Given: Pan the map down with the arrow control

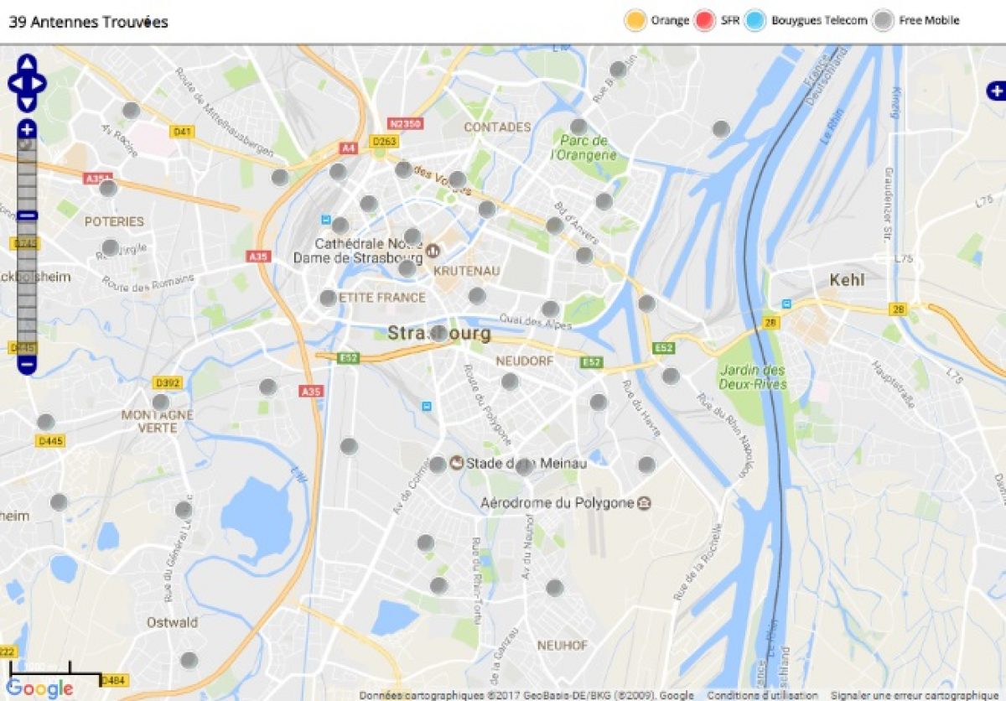Looking at the screenshot, I should click(x=27, y=102).
